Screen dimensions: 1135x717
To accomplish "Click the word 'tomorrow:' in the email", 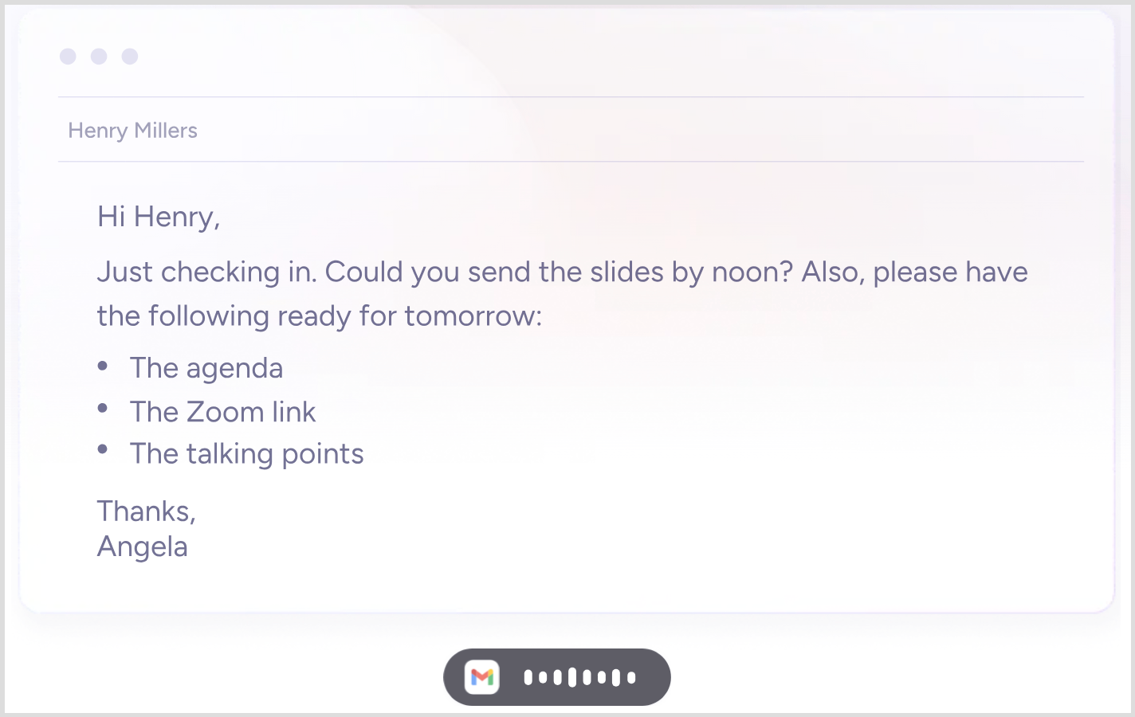I will (473, 316).
